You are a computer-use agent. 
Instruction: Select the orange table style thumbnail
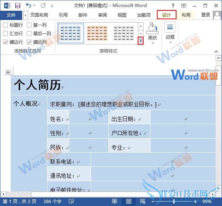pos(97,33)
